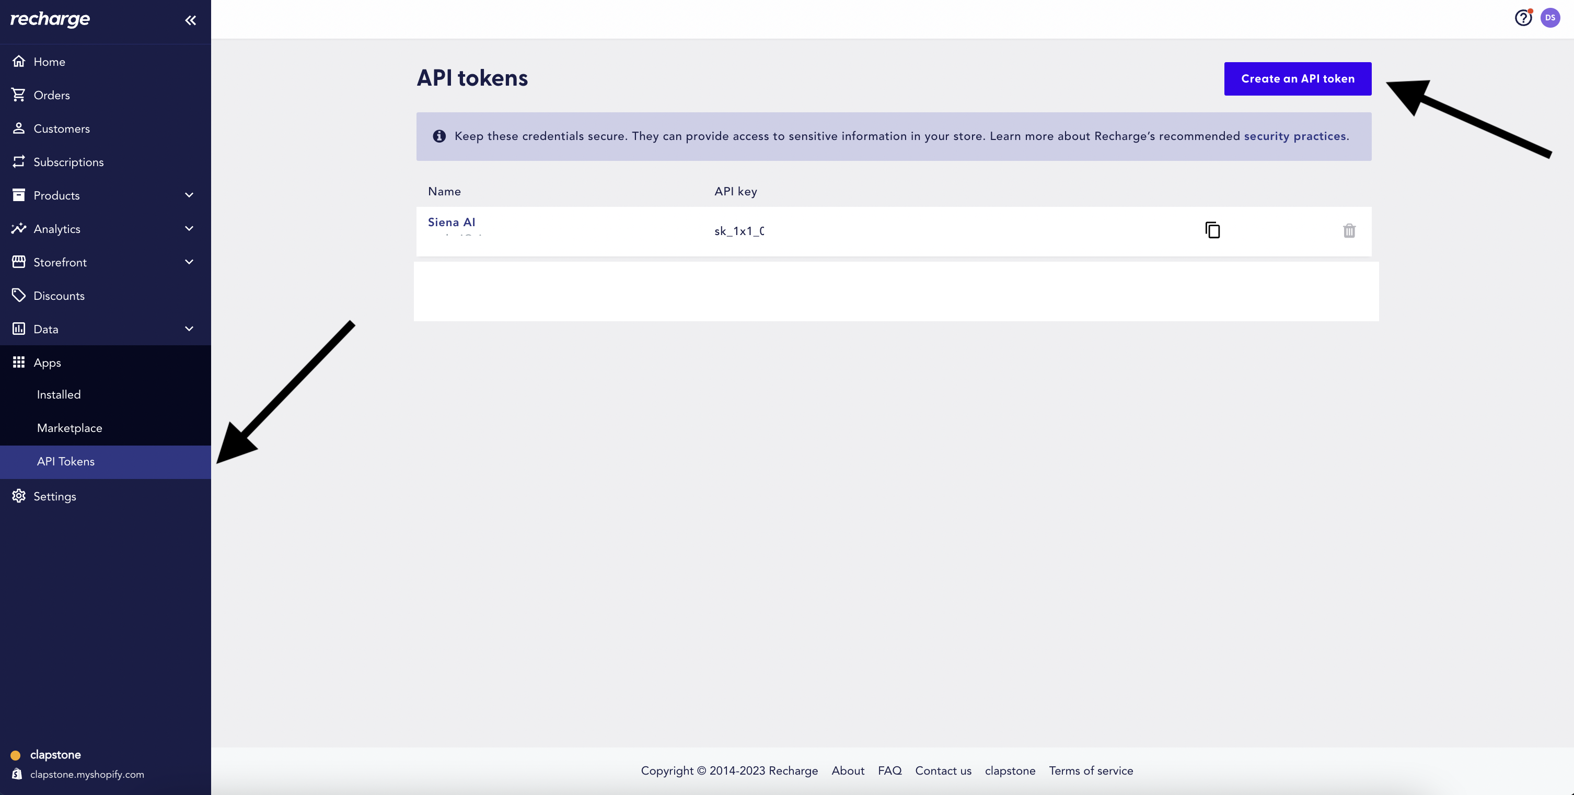Click the orange store status dot
Image resolution: width=1574 pixels, height=795 pixels.
point(16,755)
